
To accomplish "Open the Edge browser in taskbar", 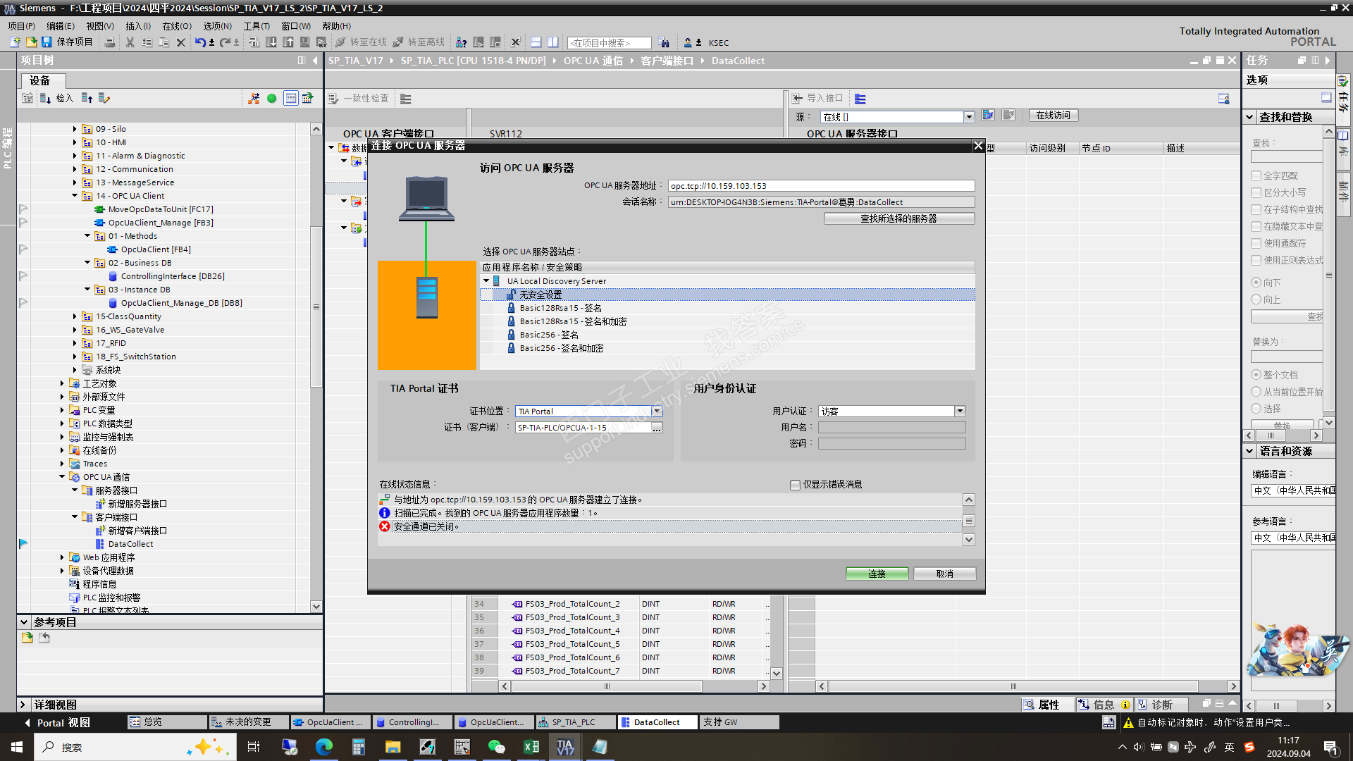I will [324, 747].
